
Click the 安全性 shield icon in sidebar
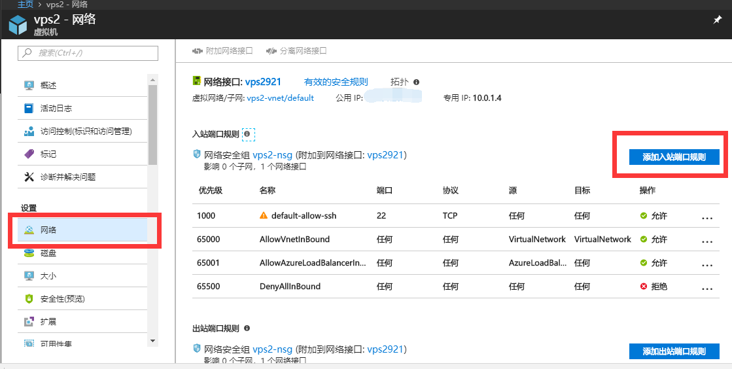29,299
